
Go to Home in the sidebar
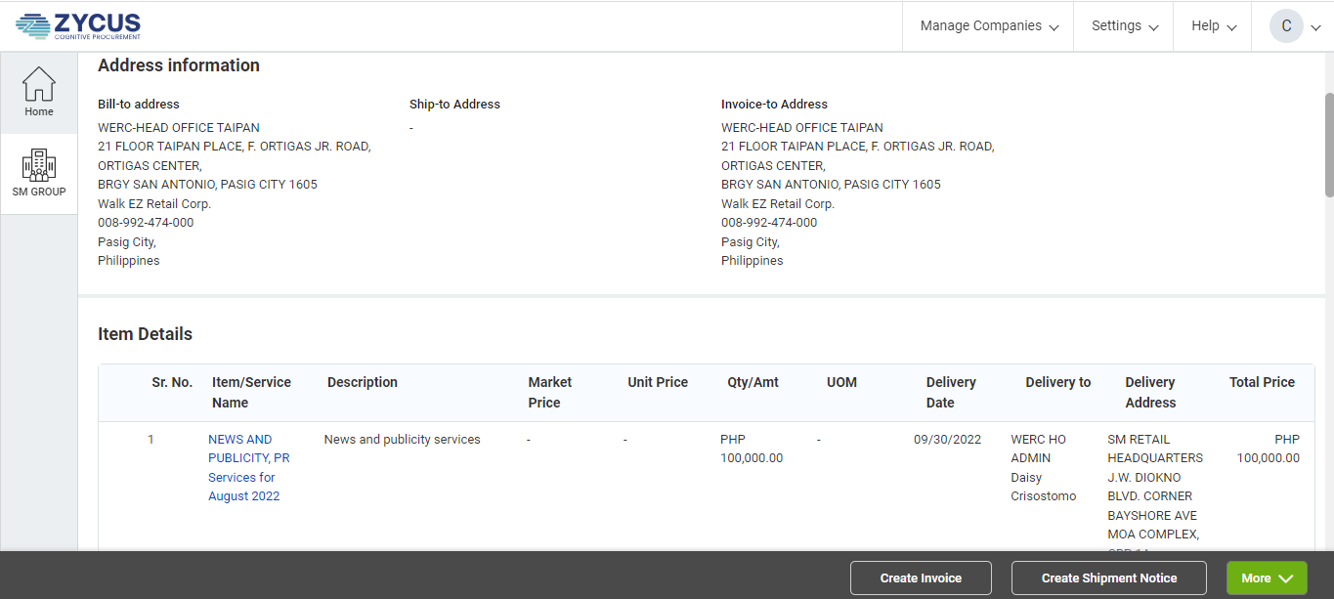(39, 92)
